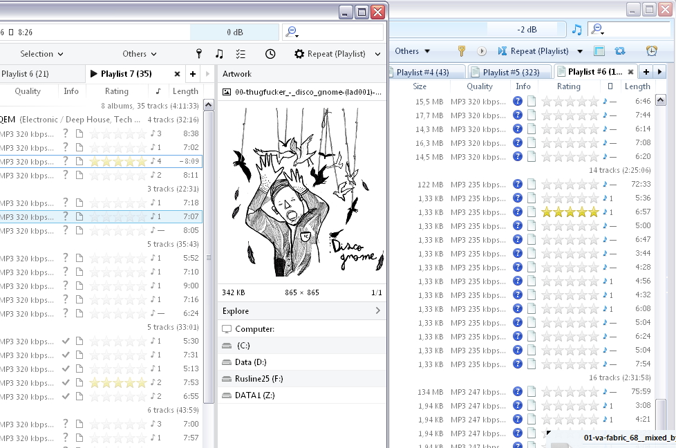Screen dimensions: 676x448
Task: Open the Selection dropdown menu
Action: click(x=41, y=54)
